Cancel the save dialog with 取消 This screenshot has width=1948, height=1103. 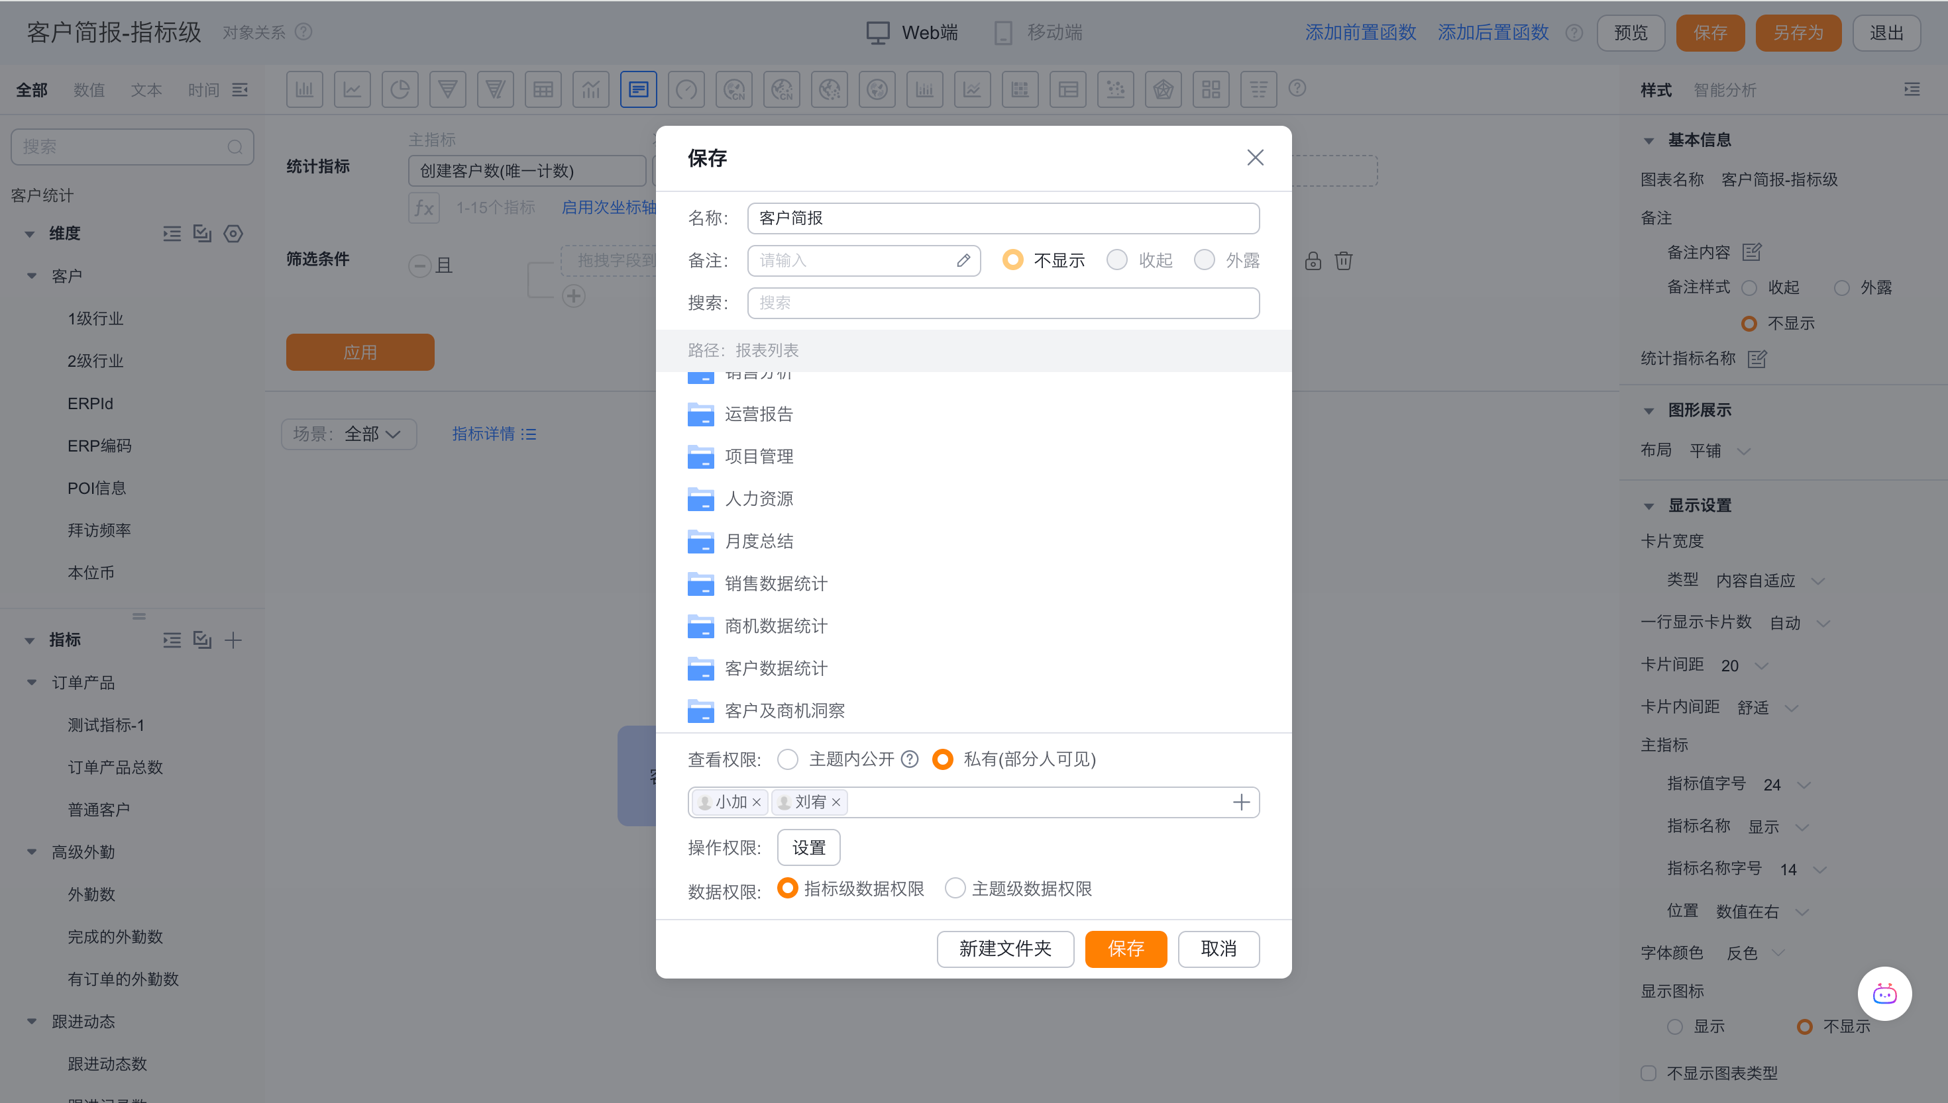click(x=1218, y=949)
